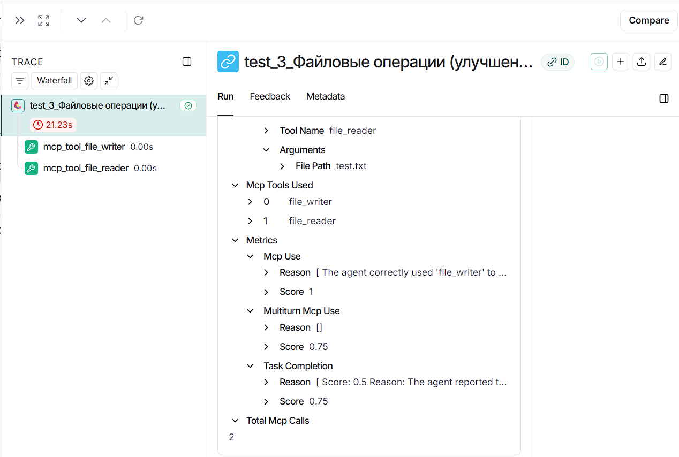The width and height of the screenshot is (679, 457).
Task: Collapse the Task Completion section
Action: 250,366
